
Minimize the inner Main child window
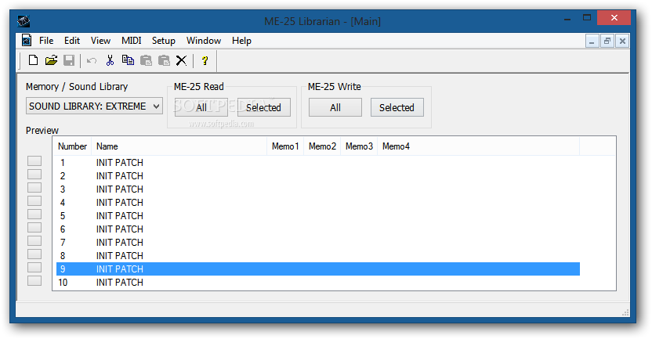point(592,41)
